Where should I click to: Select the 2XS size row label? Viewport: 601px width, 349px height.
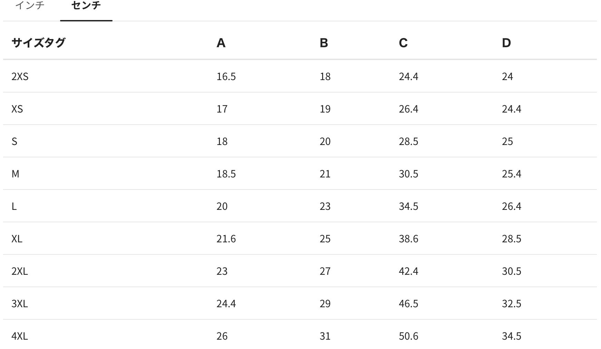(x=20, y=76)
